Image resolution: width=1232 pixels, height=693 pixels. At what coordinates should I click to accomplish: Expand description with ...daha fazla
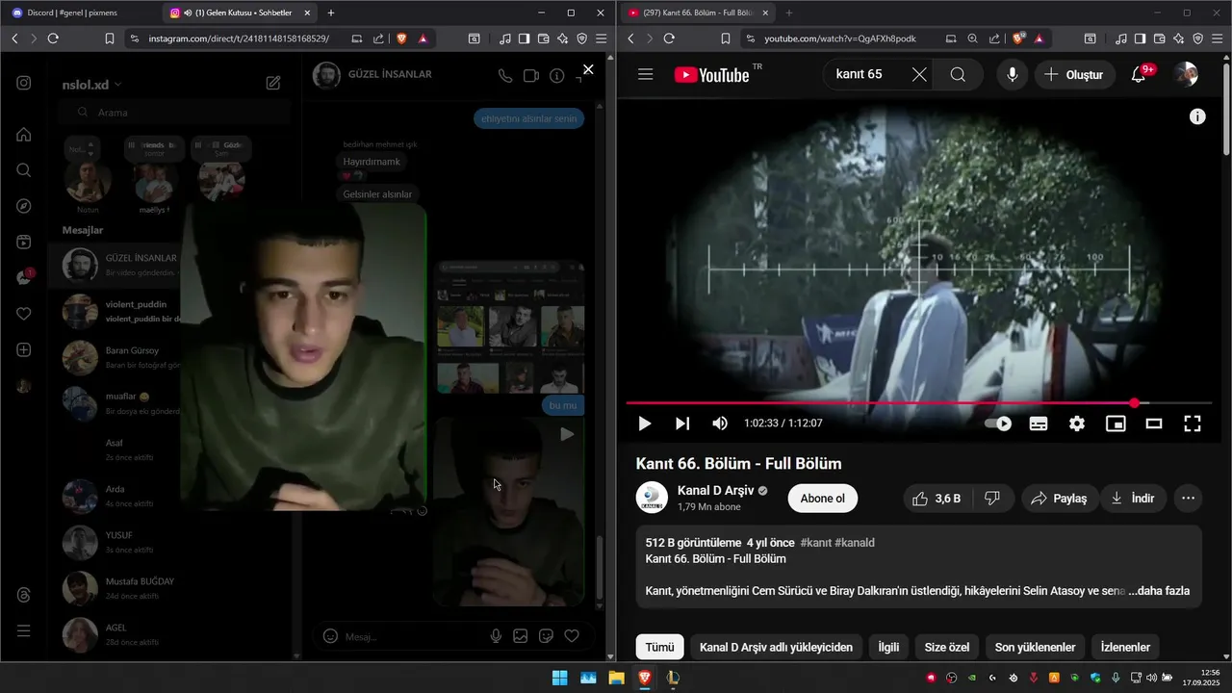pos(1159,591)
